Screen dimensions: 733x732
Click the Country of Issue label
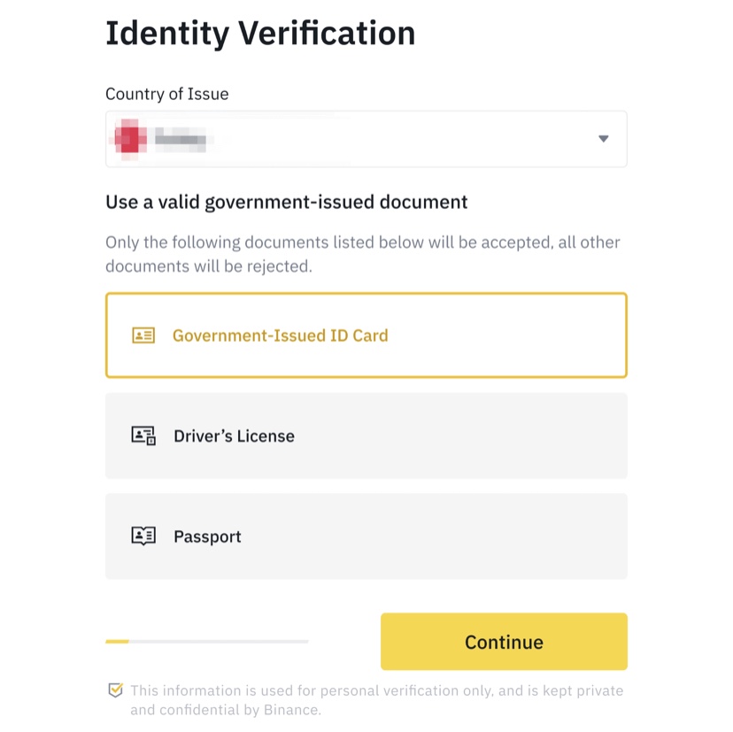[x=166, y=94]
